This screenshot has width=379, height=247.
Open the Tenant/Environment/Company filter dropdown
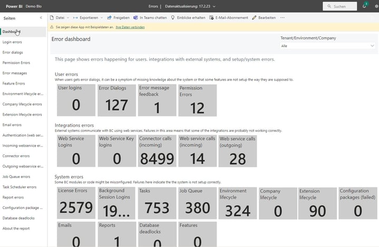pyautogui.click(x=327, y=46)
